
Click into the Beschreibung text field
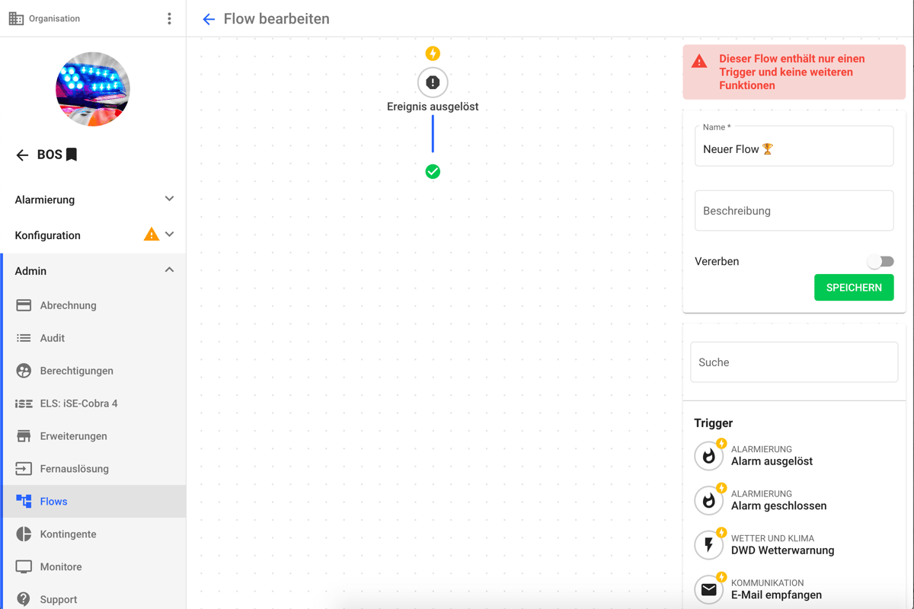[x=794, y=211]
